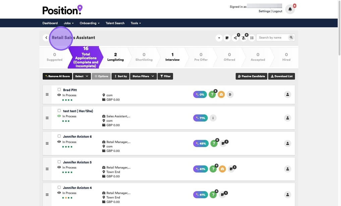Expand the Jobs menu in navigation bar
341x206 pixels.
point(68,23)
